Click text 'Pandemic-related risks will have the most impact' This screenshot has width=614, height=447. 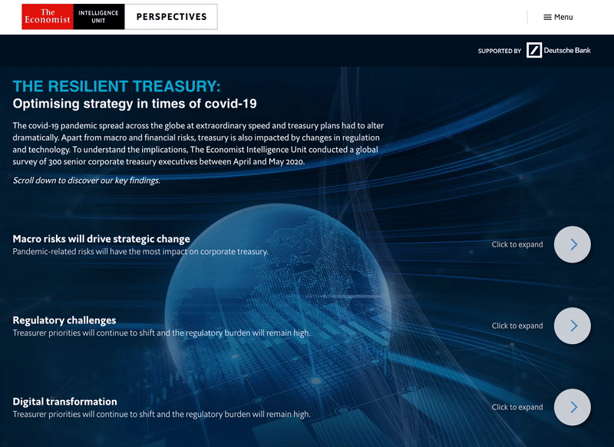pos(101,251)
